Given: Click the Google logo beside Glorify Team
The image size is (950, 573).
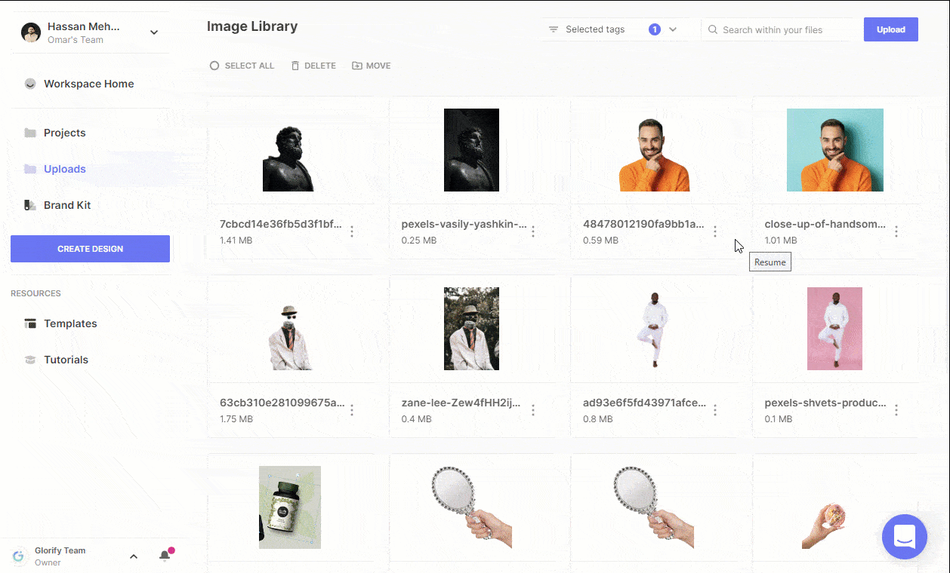Looking at the screenshot, I should pyautogui.click(x=19, y=556).
